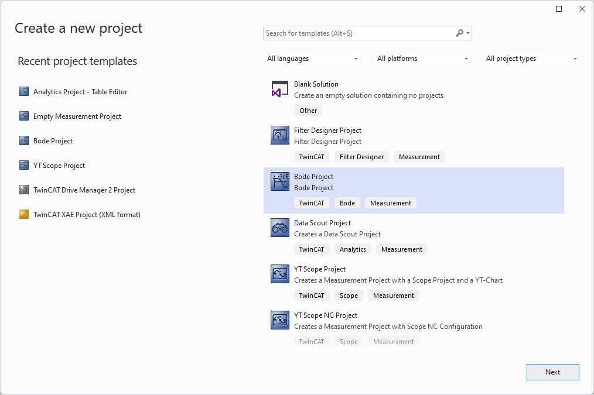Click Measurement tag under Data Scout Project

pyautogui.click(x=401, y=249)
